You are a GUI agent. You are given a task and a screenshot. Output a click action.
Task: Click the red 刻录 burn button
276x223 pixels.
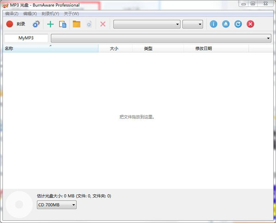(x=16, y=24)
